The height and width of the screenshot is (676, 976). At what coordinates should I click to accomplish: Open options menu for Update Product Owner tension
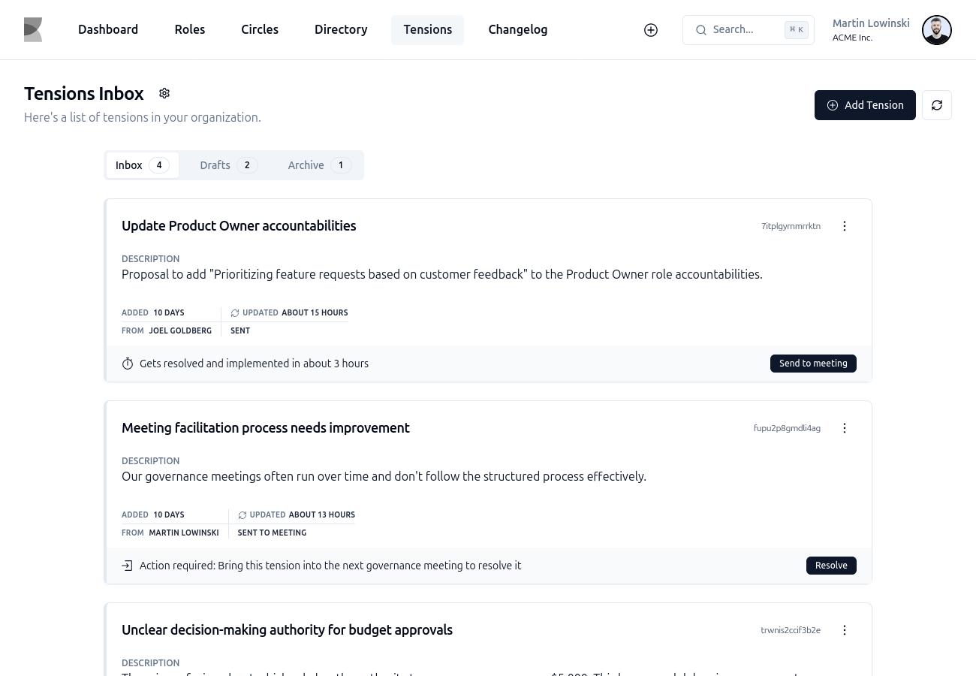click(845, 226)
